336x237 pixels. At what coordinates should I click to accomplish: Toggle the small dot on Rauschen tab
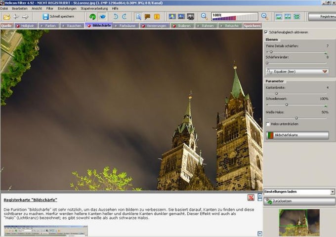[63, 26]
